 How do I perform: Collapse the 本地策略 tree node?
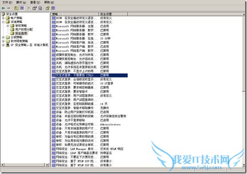[3, 22]
